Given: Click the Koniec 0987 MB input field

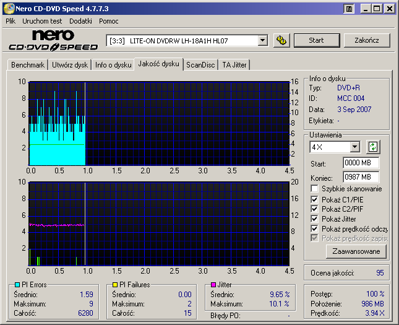Looking at the screenshot, I should pos(361,177).
